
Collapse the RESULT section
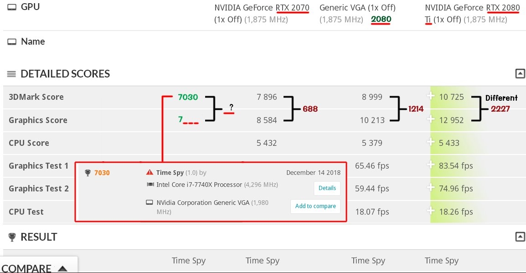pos(520,237)
